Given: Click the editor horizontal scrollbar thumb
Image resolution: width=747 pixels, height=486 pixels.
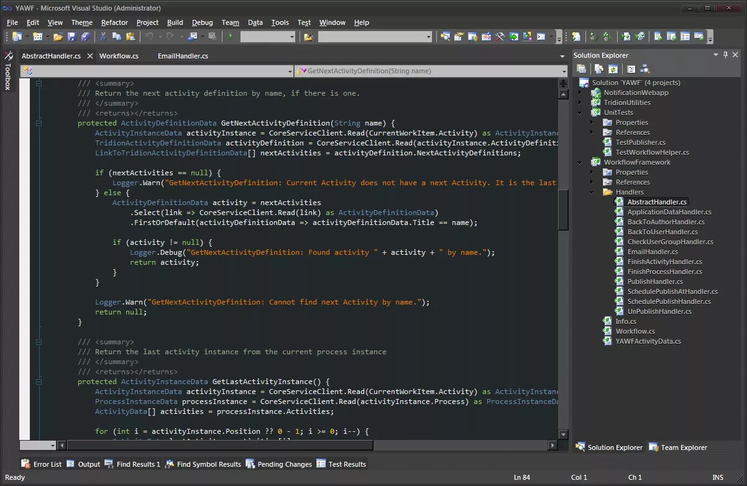Looking at the screenshot, I should [x=220, y=445].
